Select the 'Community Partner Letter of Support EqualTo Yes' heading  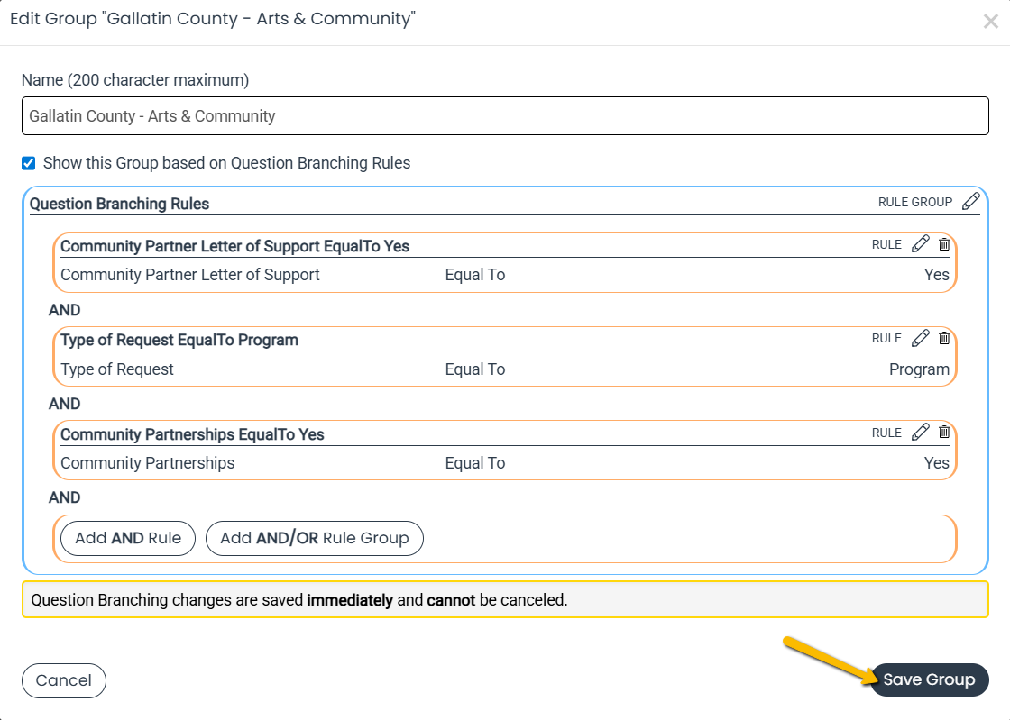[x=235, y=246]
